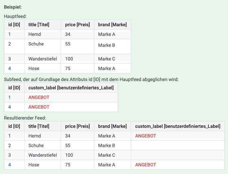Click ID 1 in Subfeed table

(9, 97)
